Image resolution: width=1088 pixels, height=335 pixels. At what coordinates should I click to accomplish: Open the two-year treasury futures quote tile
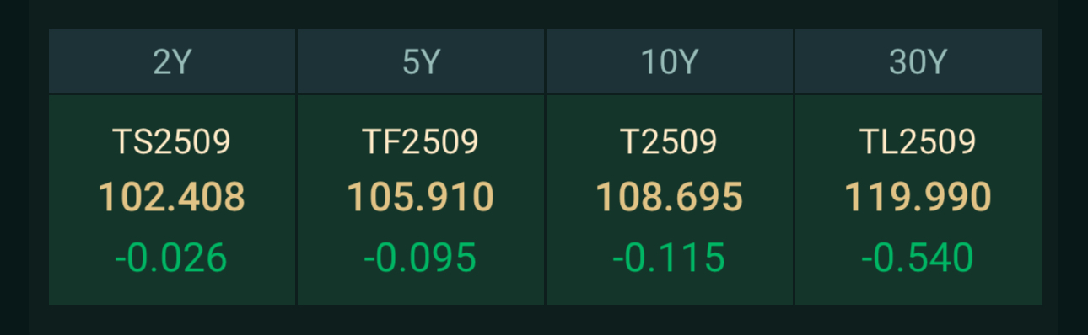tap(172, 199)
